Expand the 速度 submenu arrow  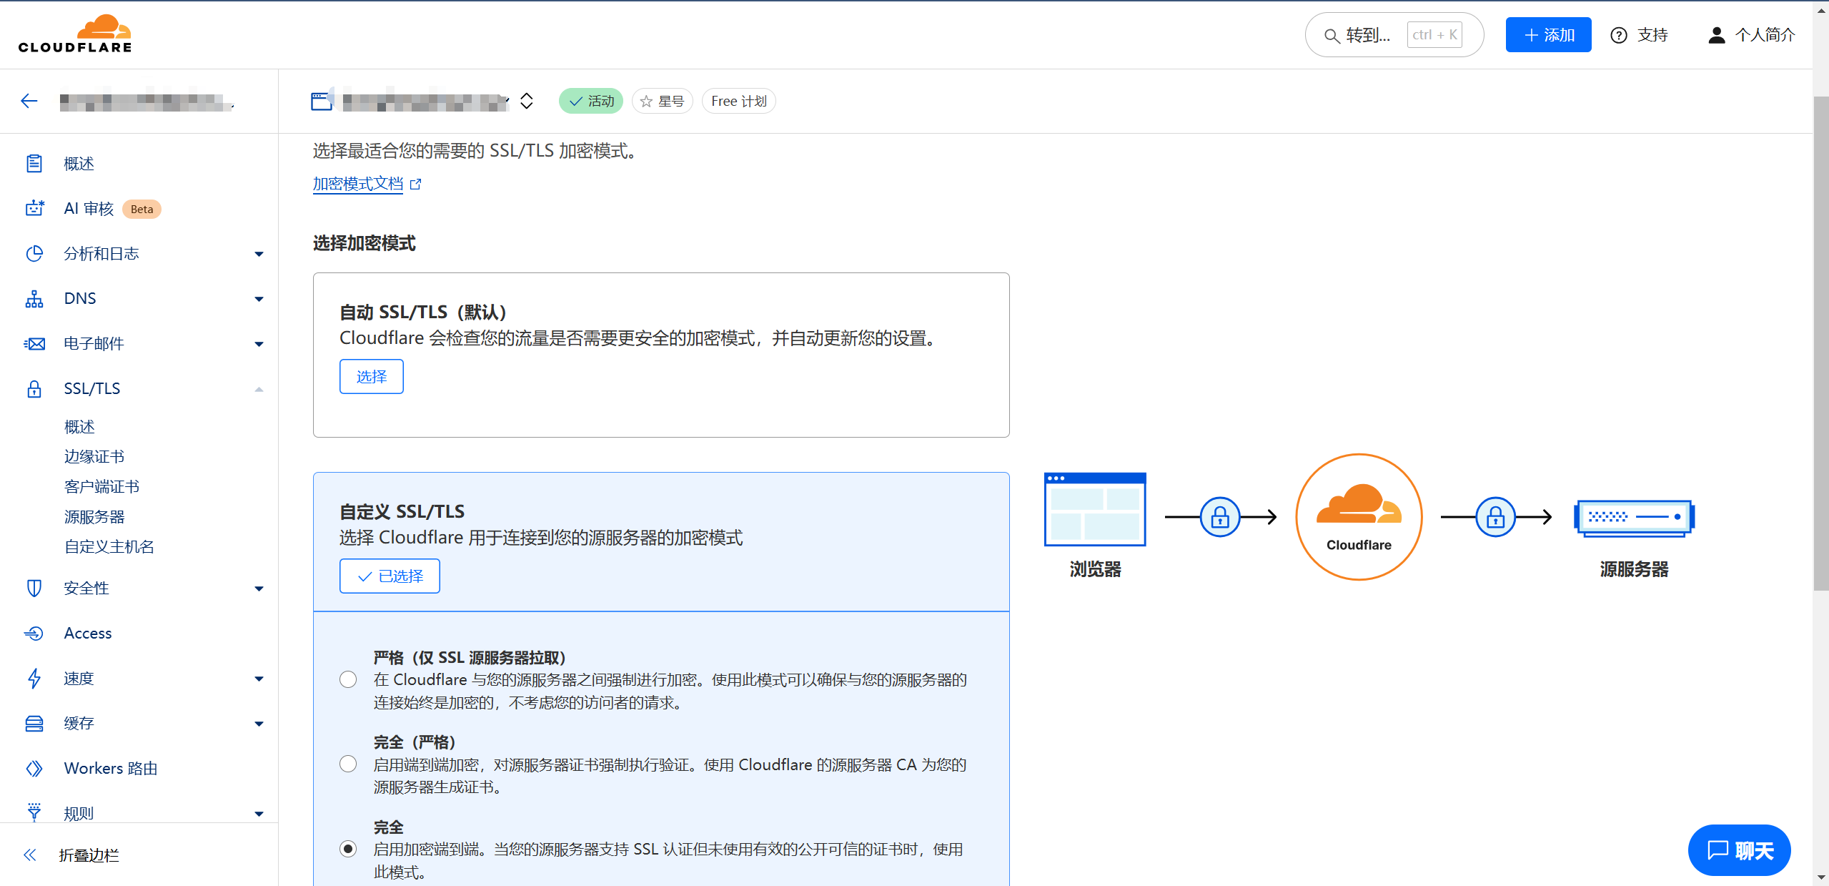259,679
